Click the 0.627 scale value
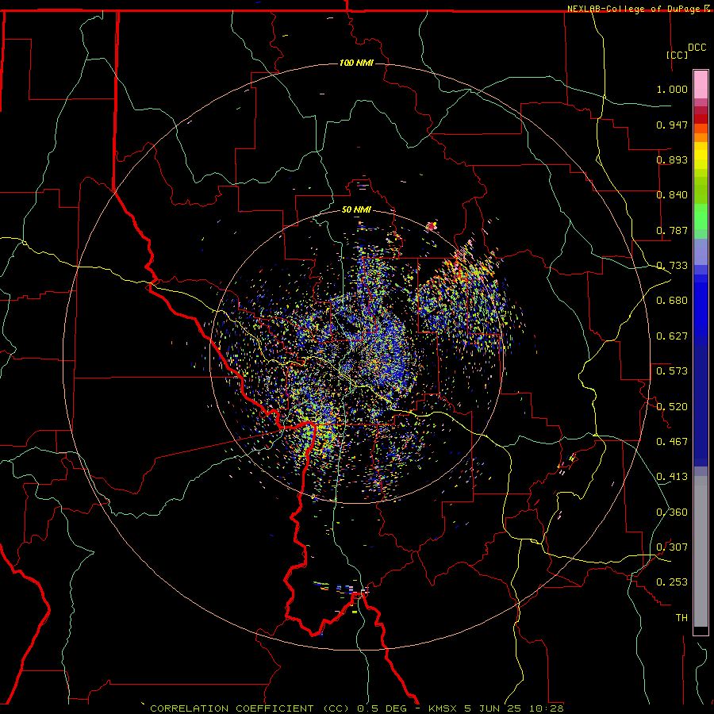This screenshot has width=714, height=714. click(672, 336)
